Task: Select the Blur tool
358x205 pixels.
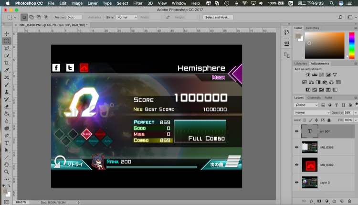Action: (x=7, y=121)
